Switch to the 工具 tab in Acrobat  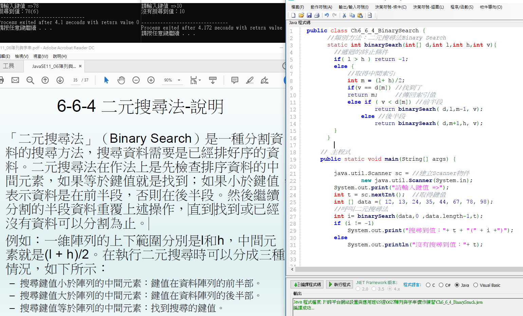pyautogui.click(x=9, y=66)
